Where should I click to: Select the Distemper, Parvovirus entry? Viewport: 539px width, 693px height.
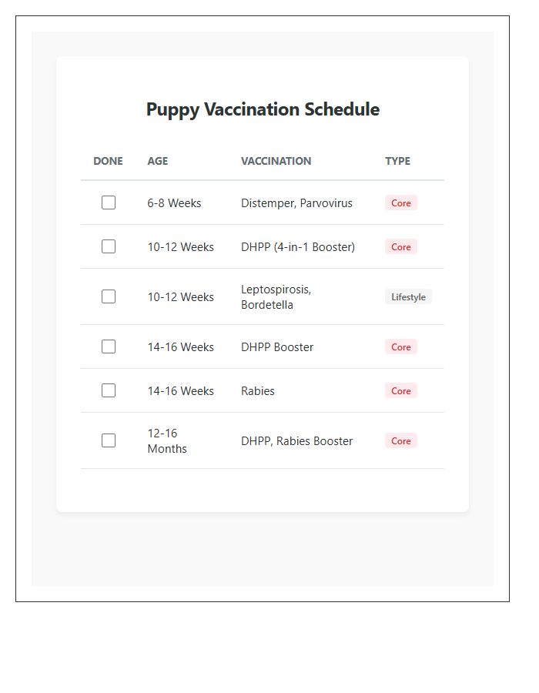[x=296, y=203]
